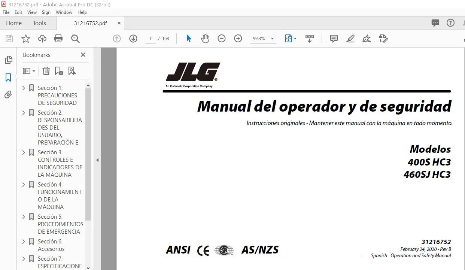This screenshot has height=270, width=465.
Task: Open the Help menu
Action: (82, 12)
